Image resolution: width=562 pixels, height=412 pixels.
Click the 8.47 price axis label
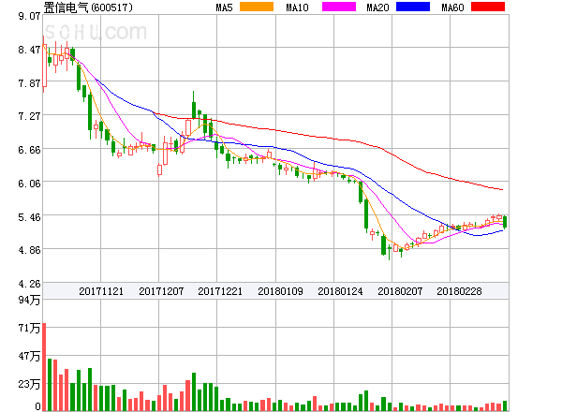point(29,50)
